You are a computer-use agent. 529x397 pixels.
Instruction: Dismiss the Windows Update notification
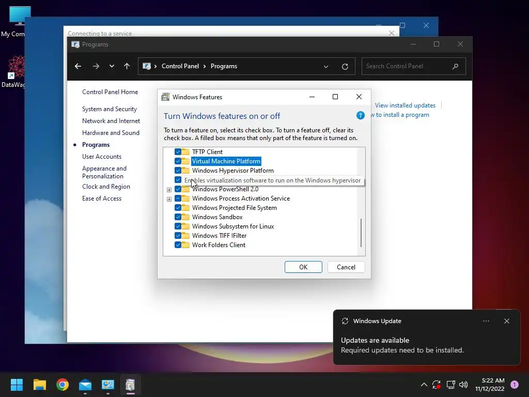(x=507, y=321)
